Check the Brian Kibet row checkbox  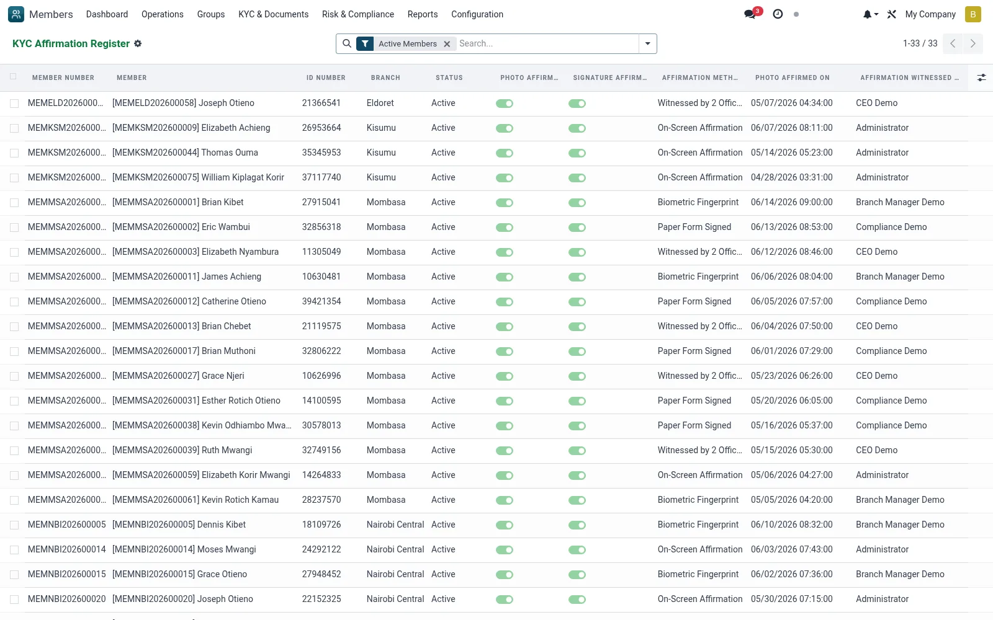pos(14,203)
